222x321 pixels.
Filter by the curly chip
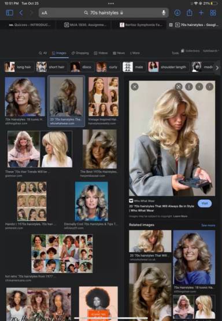click(x=108, y=67)
